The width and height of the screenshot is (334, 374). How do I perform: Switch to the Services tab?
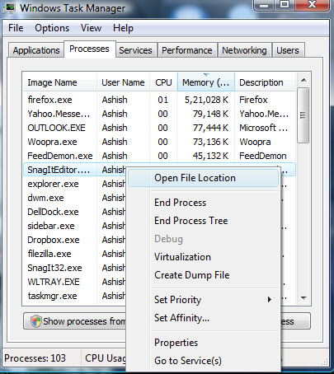coord(135,50)
